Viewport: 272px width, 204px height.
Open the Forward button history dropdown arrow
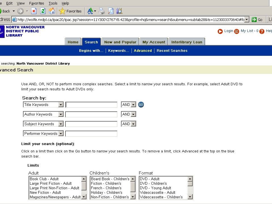point(27,11)
